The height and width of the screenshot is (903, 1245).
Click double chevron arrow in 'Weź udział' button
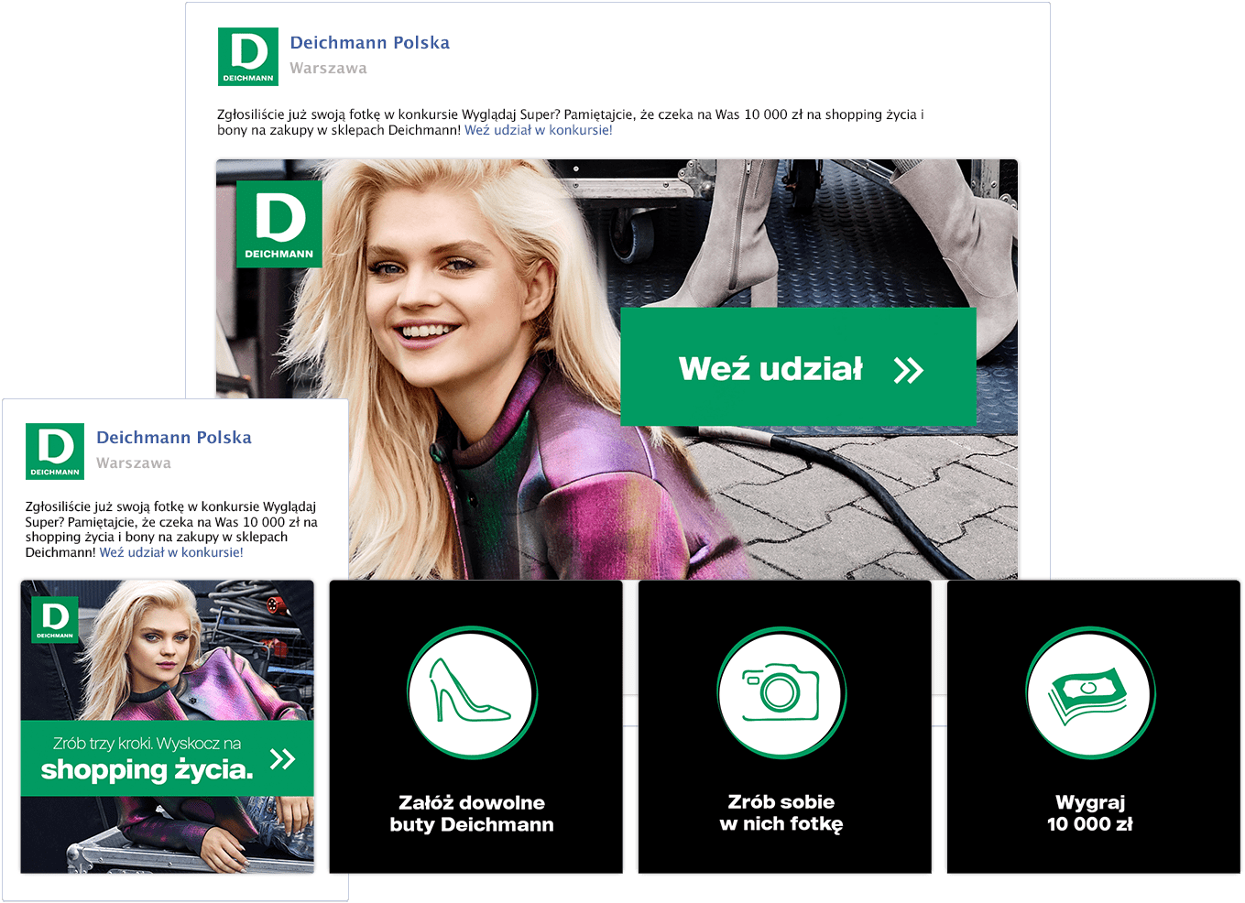[908, 370]
